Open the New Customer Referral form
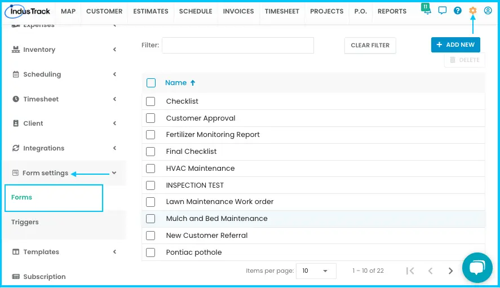The image size is (500, 288). click(x=207, y=236)
